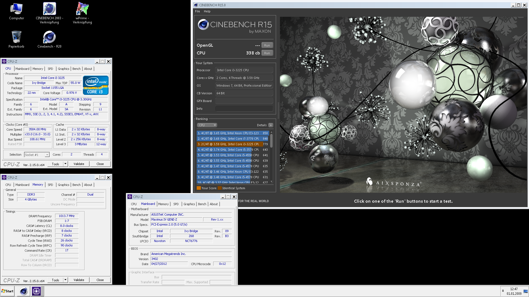Click the GFX Board empty field
This screenshot has width=529, height=297.
244,101
